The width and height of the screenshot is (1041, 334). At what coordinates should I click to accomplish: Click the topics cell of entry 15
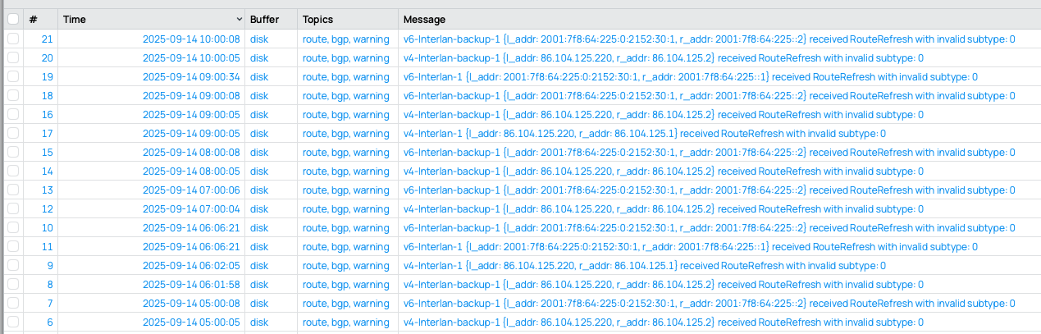click(x=345, y=153)
